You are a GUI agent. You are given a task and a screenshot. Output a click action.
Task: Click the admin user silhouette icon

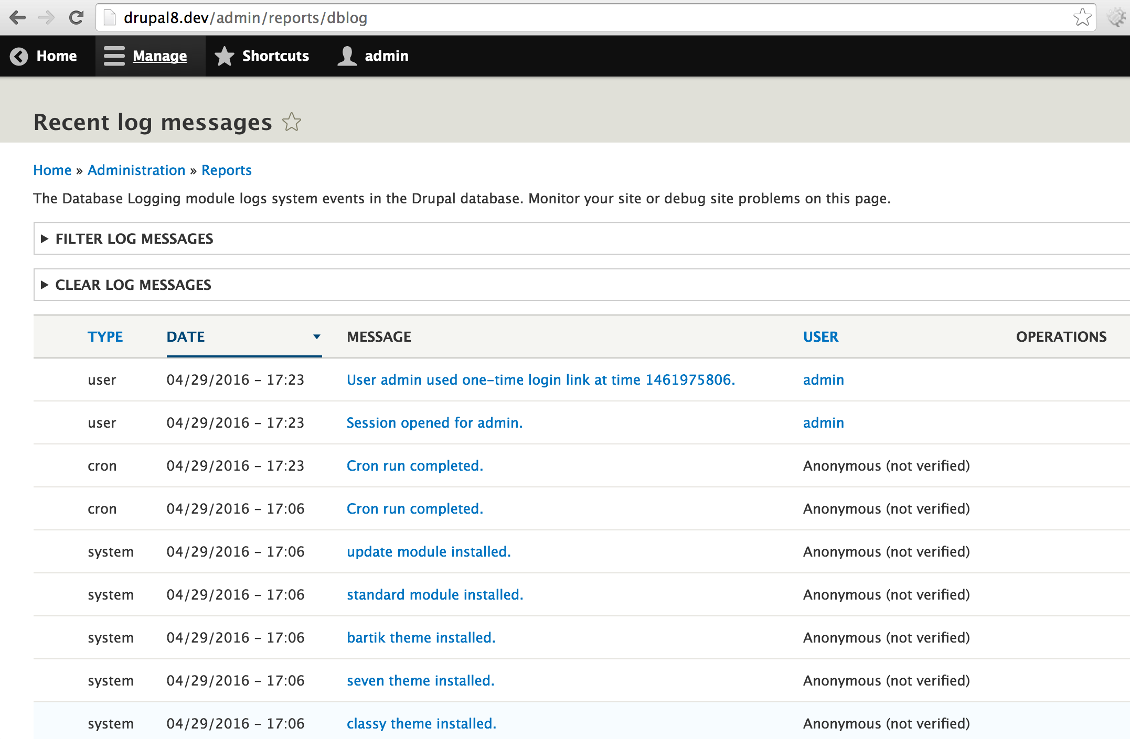(347, 56)
